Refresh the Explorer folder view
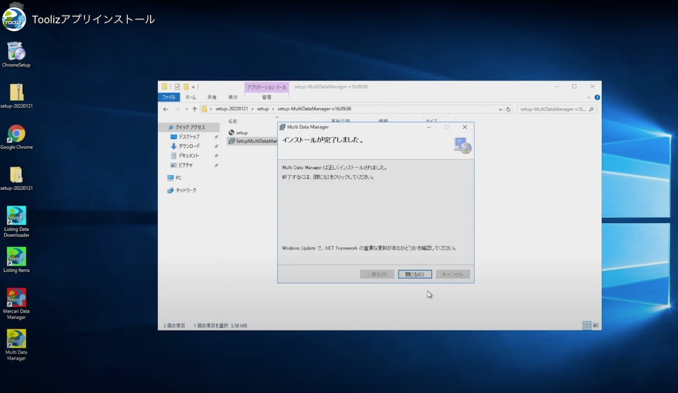Viewport: 678px width, 393px height. (508, 109)
